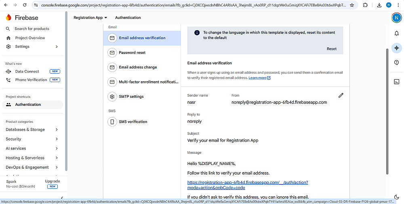Select the Password reset template

click(x=142, y=53)
